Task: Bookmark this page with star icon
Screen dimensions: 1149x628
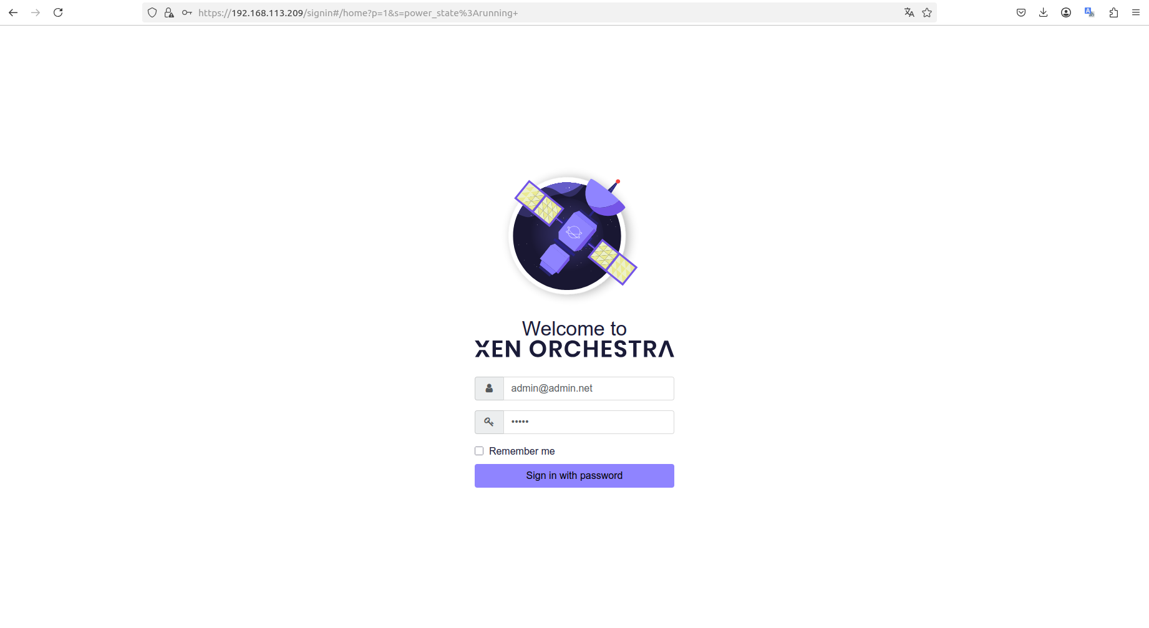Action: (x=927, y=12)
